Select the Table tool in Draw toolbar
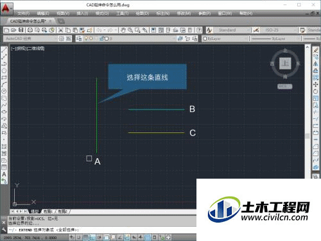Image resolution: width=321 pixels, height=241 pixels. 4,167
